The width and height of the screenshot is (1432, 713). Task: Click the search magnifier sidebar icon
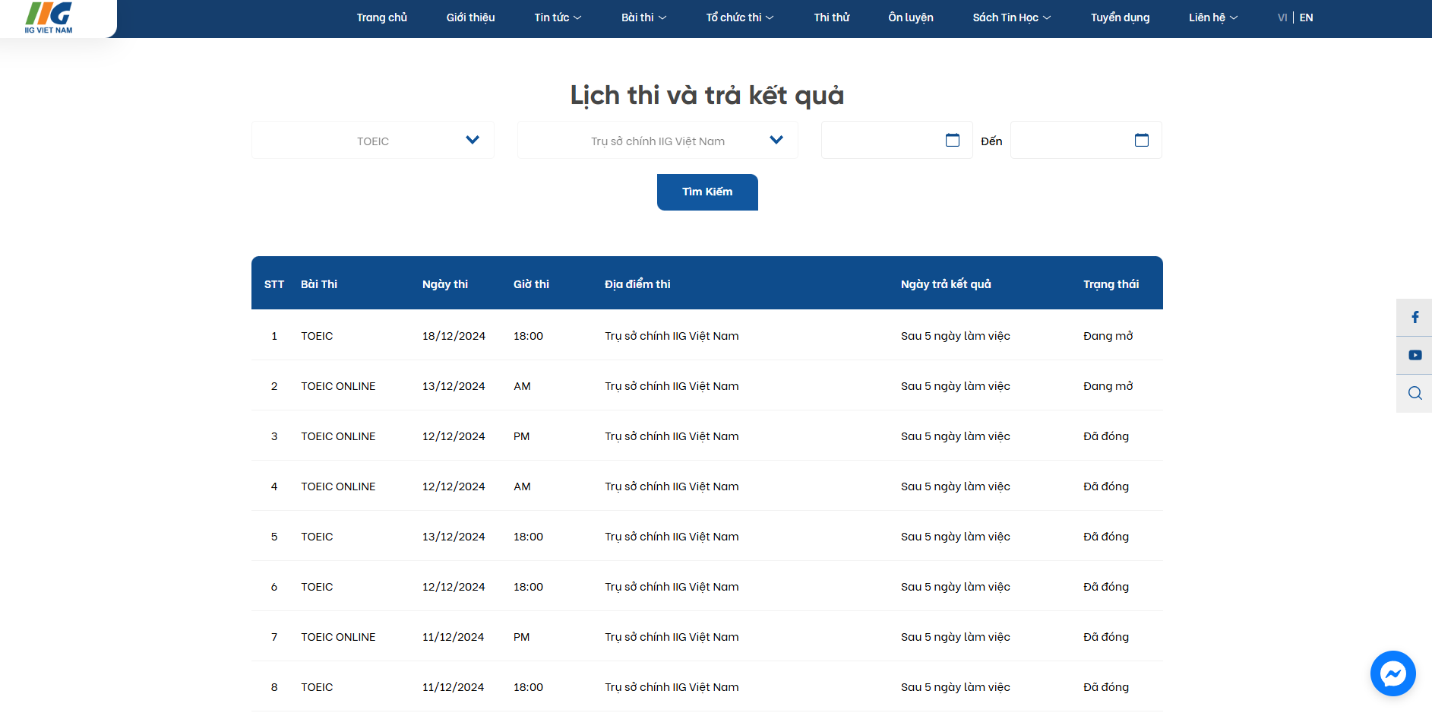pyautogui.click(x=1415, y=393)
